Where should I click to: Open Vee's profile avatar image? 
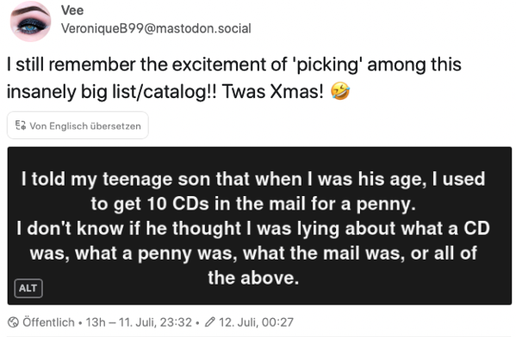tap(31, 21)
